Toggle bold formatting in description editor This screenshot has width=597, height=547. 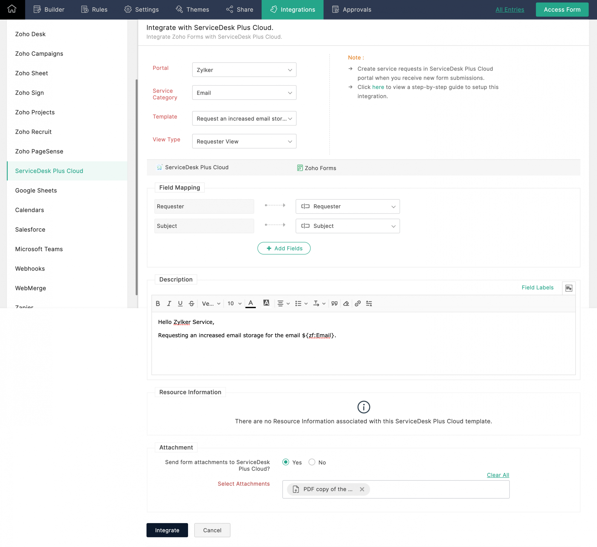[158, 303]
